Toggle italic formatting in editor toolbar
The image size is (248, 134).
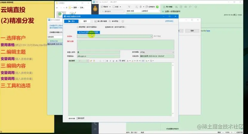(x=110, y=61)
